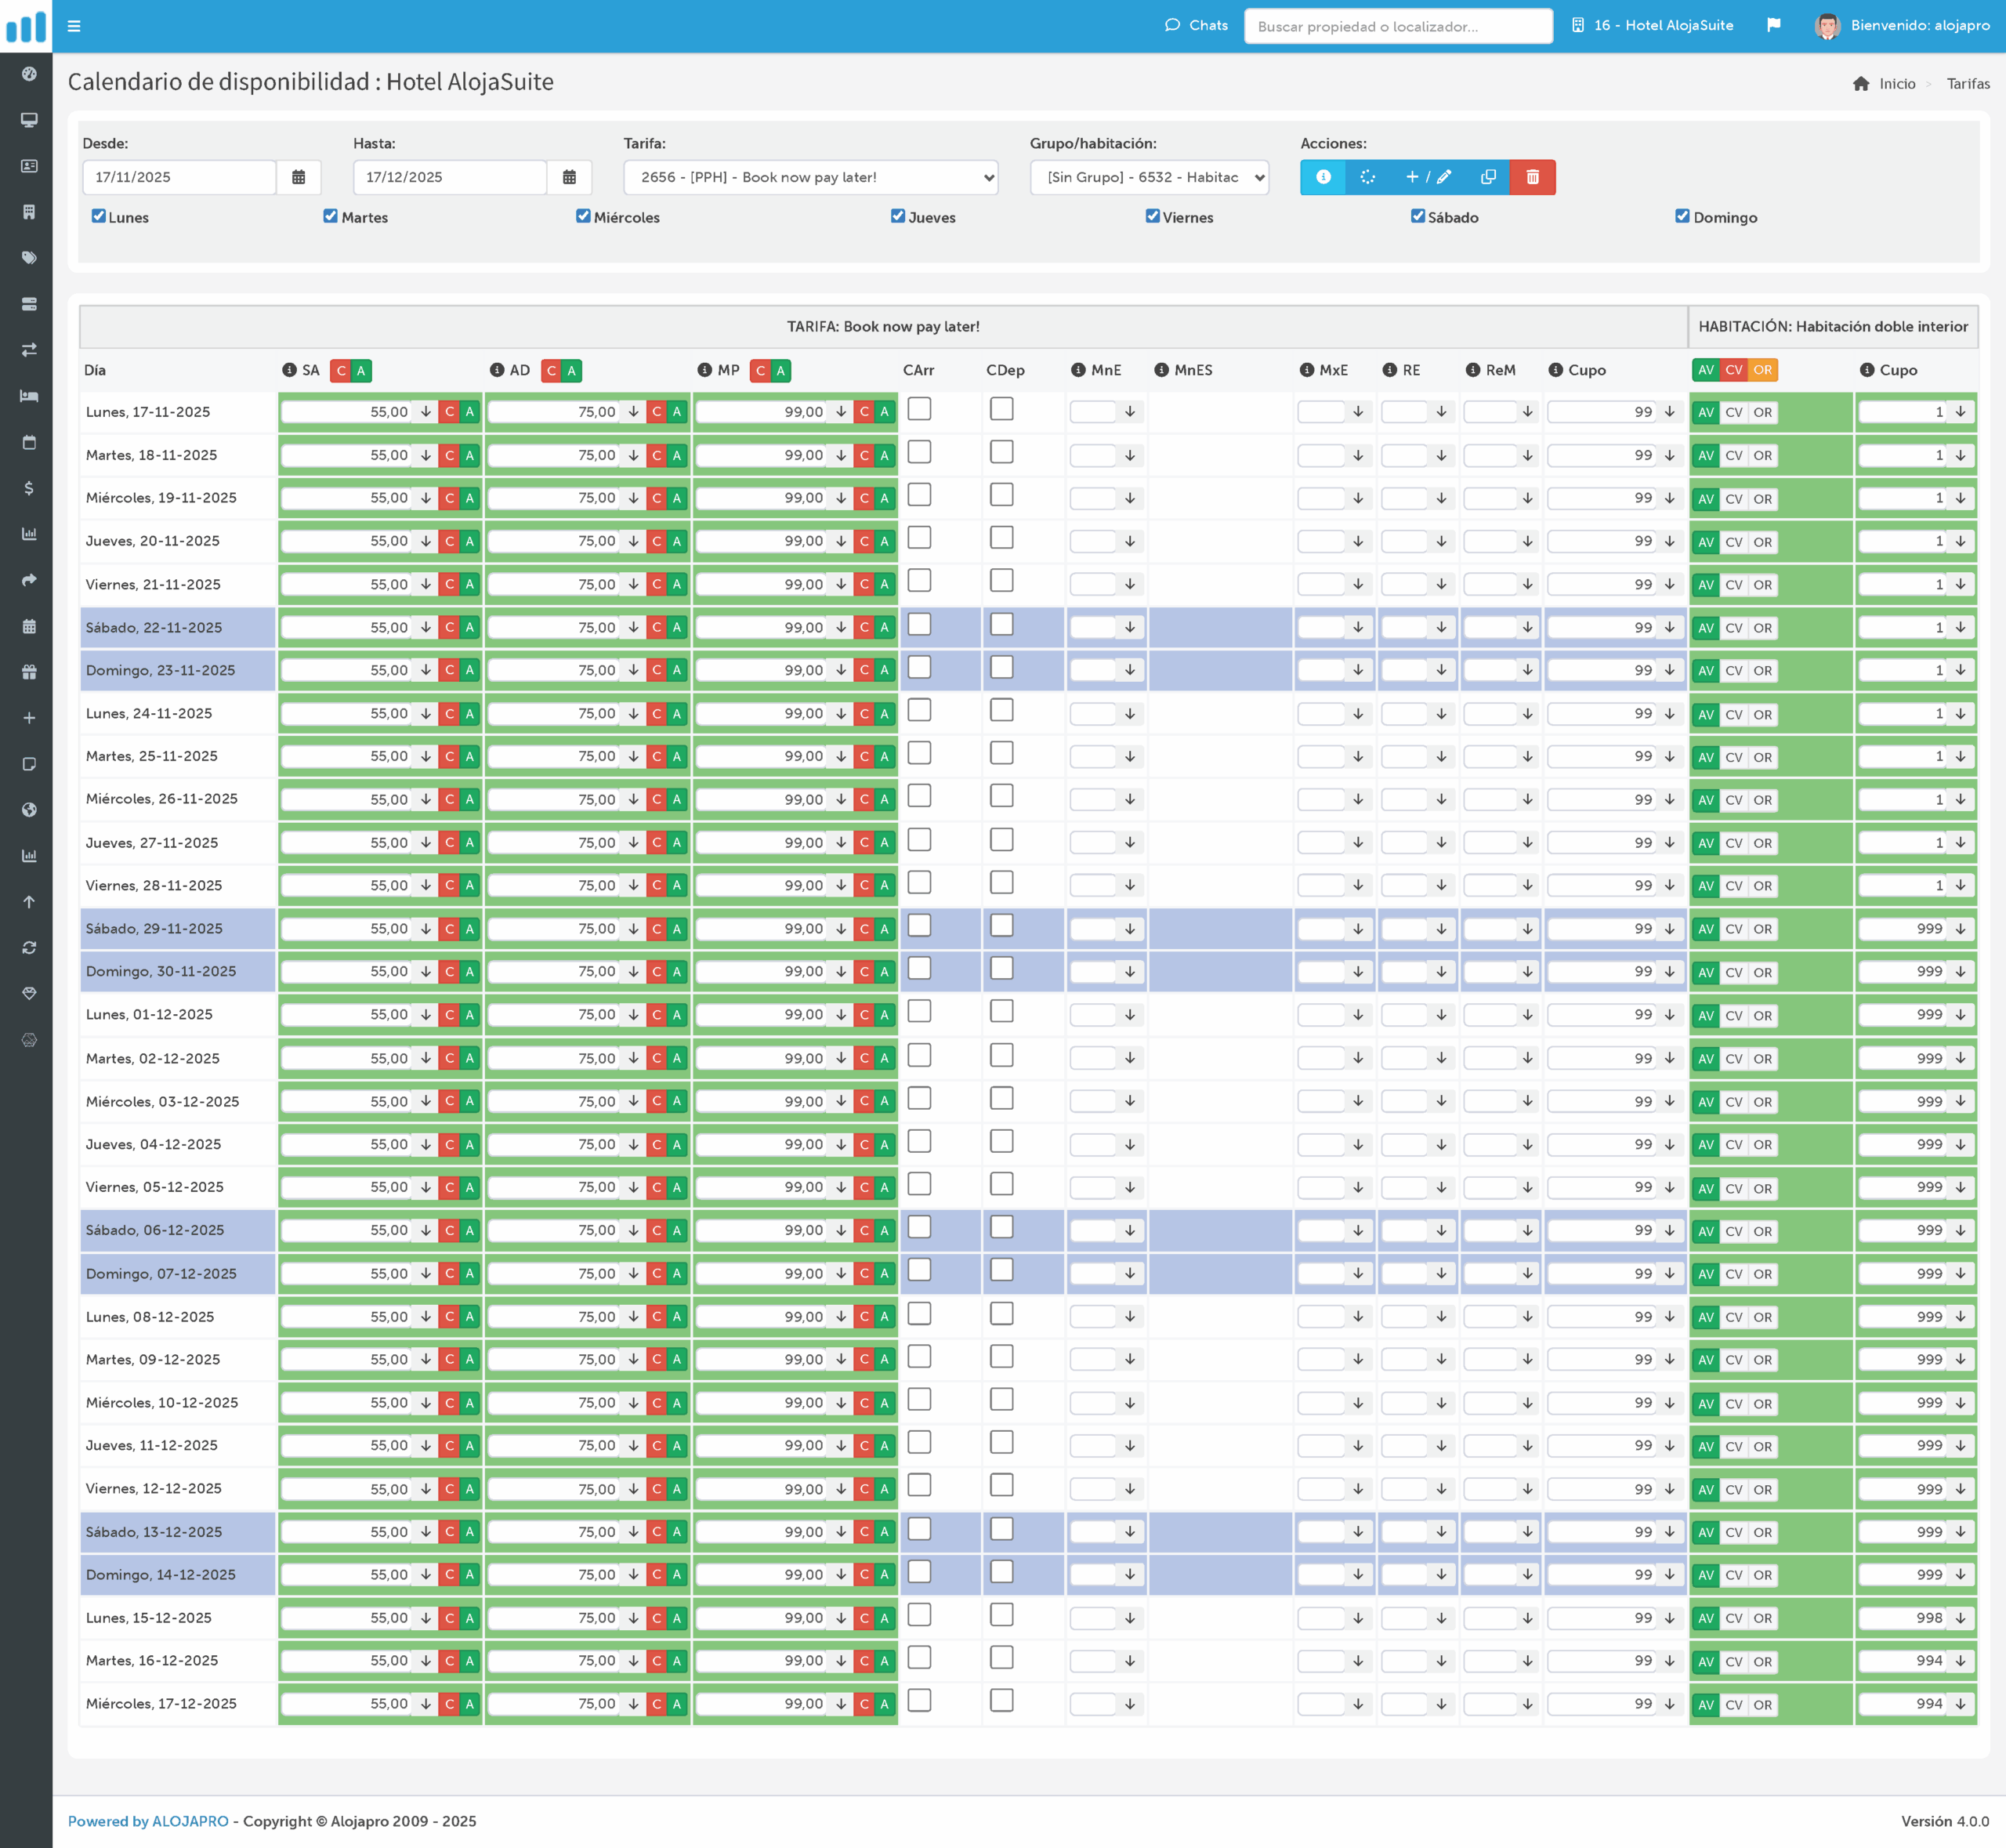Open the dollar sign sidebar item
The width and height of the screenshot is (2006, 1848).
pyautogui.click(x=29, y=488)
